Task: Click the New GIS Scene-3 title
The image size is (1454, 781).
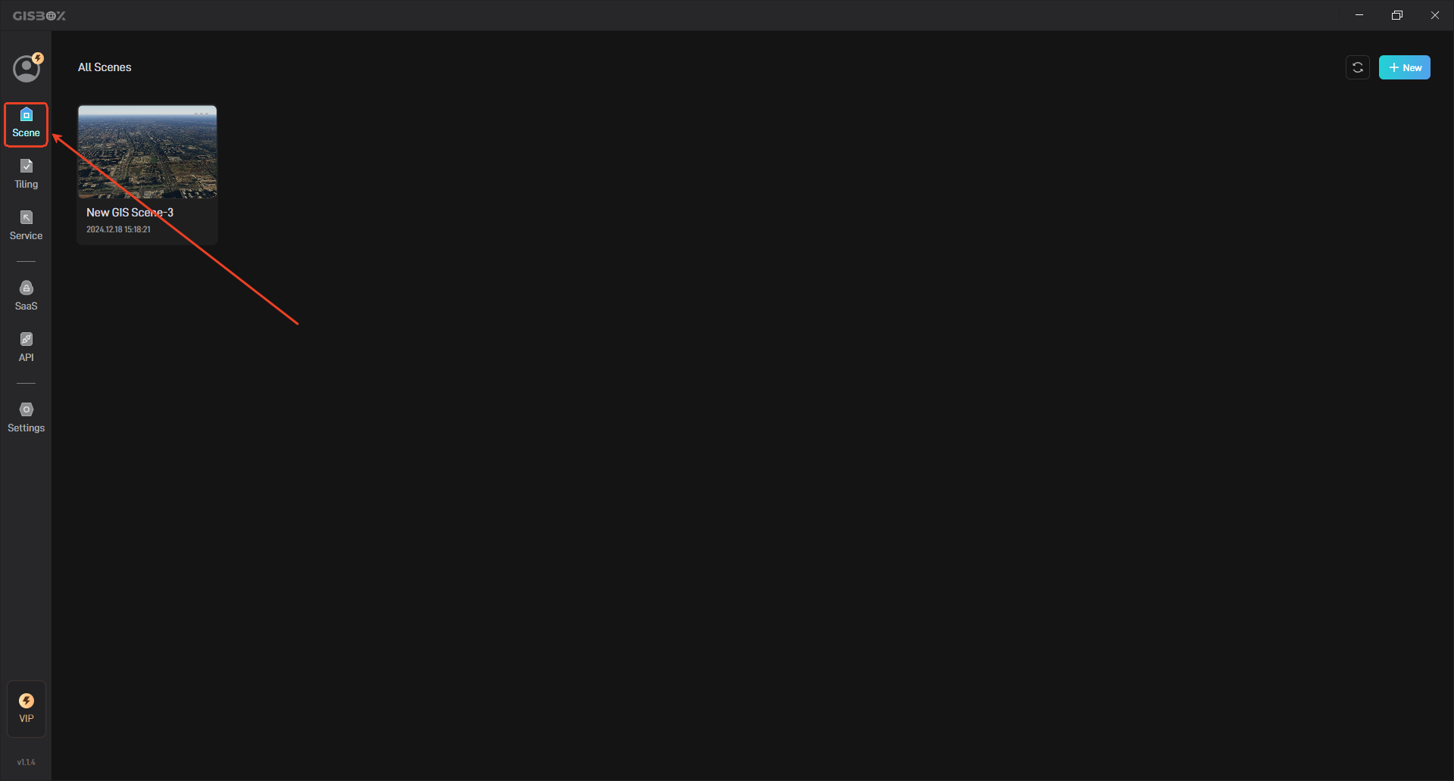Action: [129, 213]
